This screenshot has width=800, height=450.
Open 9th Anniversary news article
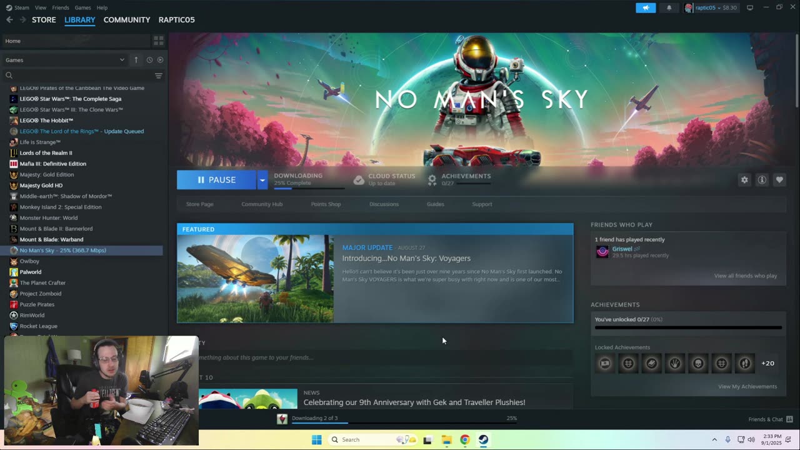click(x=414, y=402)
